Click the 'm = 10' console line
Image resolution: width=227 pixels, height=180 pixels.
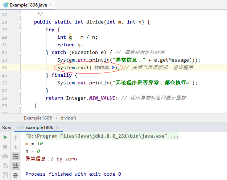point(34,144)
